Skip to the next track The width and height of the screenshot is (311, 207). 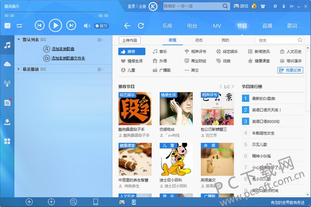coord(71,25)
